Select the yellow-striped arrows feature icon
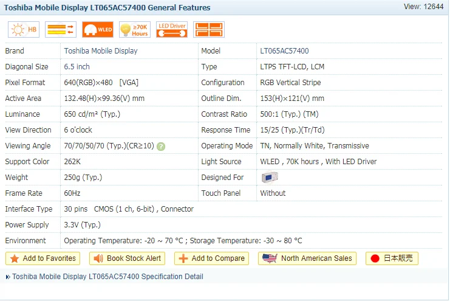The width and height of the screenshot is (450, 301). click(61, 29)
